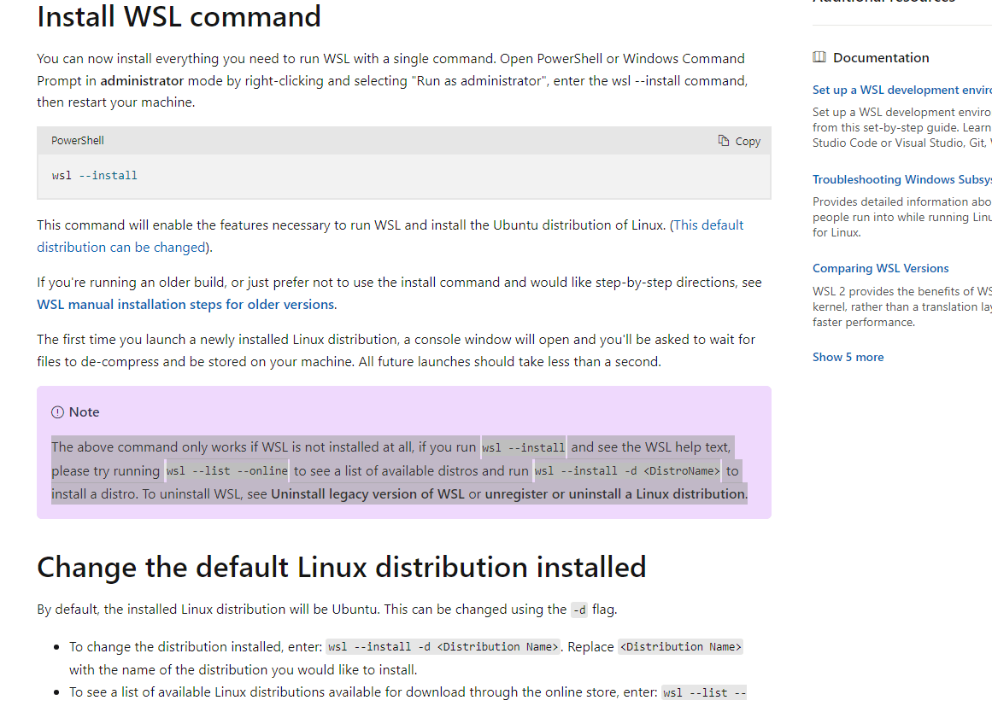Viewport: 992px width, 706px height.
Task: Click the inline code 'wsl --list --online'
Action: (x=225, y=470)
